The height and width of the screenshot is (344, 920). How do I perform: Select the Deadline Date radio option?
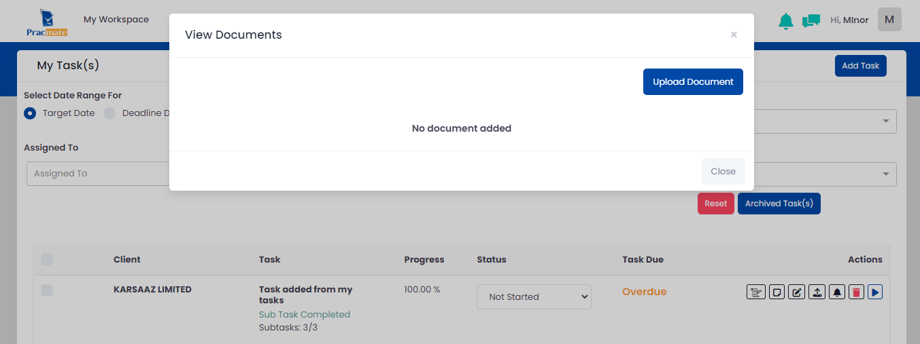pyautogui.click(x=109, y=113)
